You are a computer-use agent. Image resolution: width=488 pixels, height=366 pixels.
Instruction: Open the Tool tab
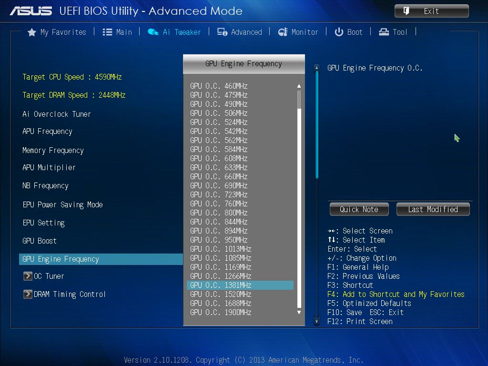(393, 32)
